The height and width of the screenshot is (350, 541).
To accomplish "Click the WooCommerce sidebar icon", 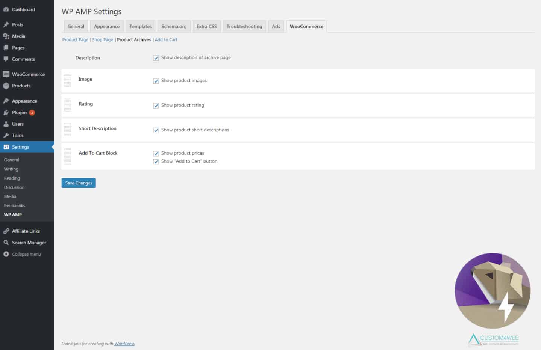I will [x=6, y=74].
